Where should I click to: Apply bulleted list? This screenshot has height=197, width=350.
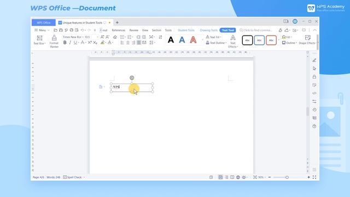[x=122, y=37]
